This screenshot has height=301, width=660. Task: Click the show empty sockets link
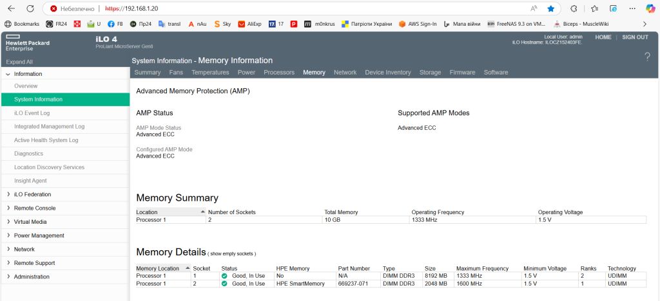click(x=232, y=253)
